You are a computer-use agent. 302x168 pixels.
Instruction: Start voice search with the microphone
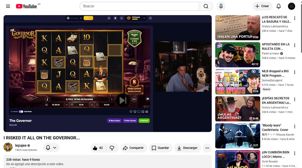click(221, 6)
